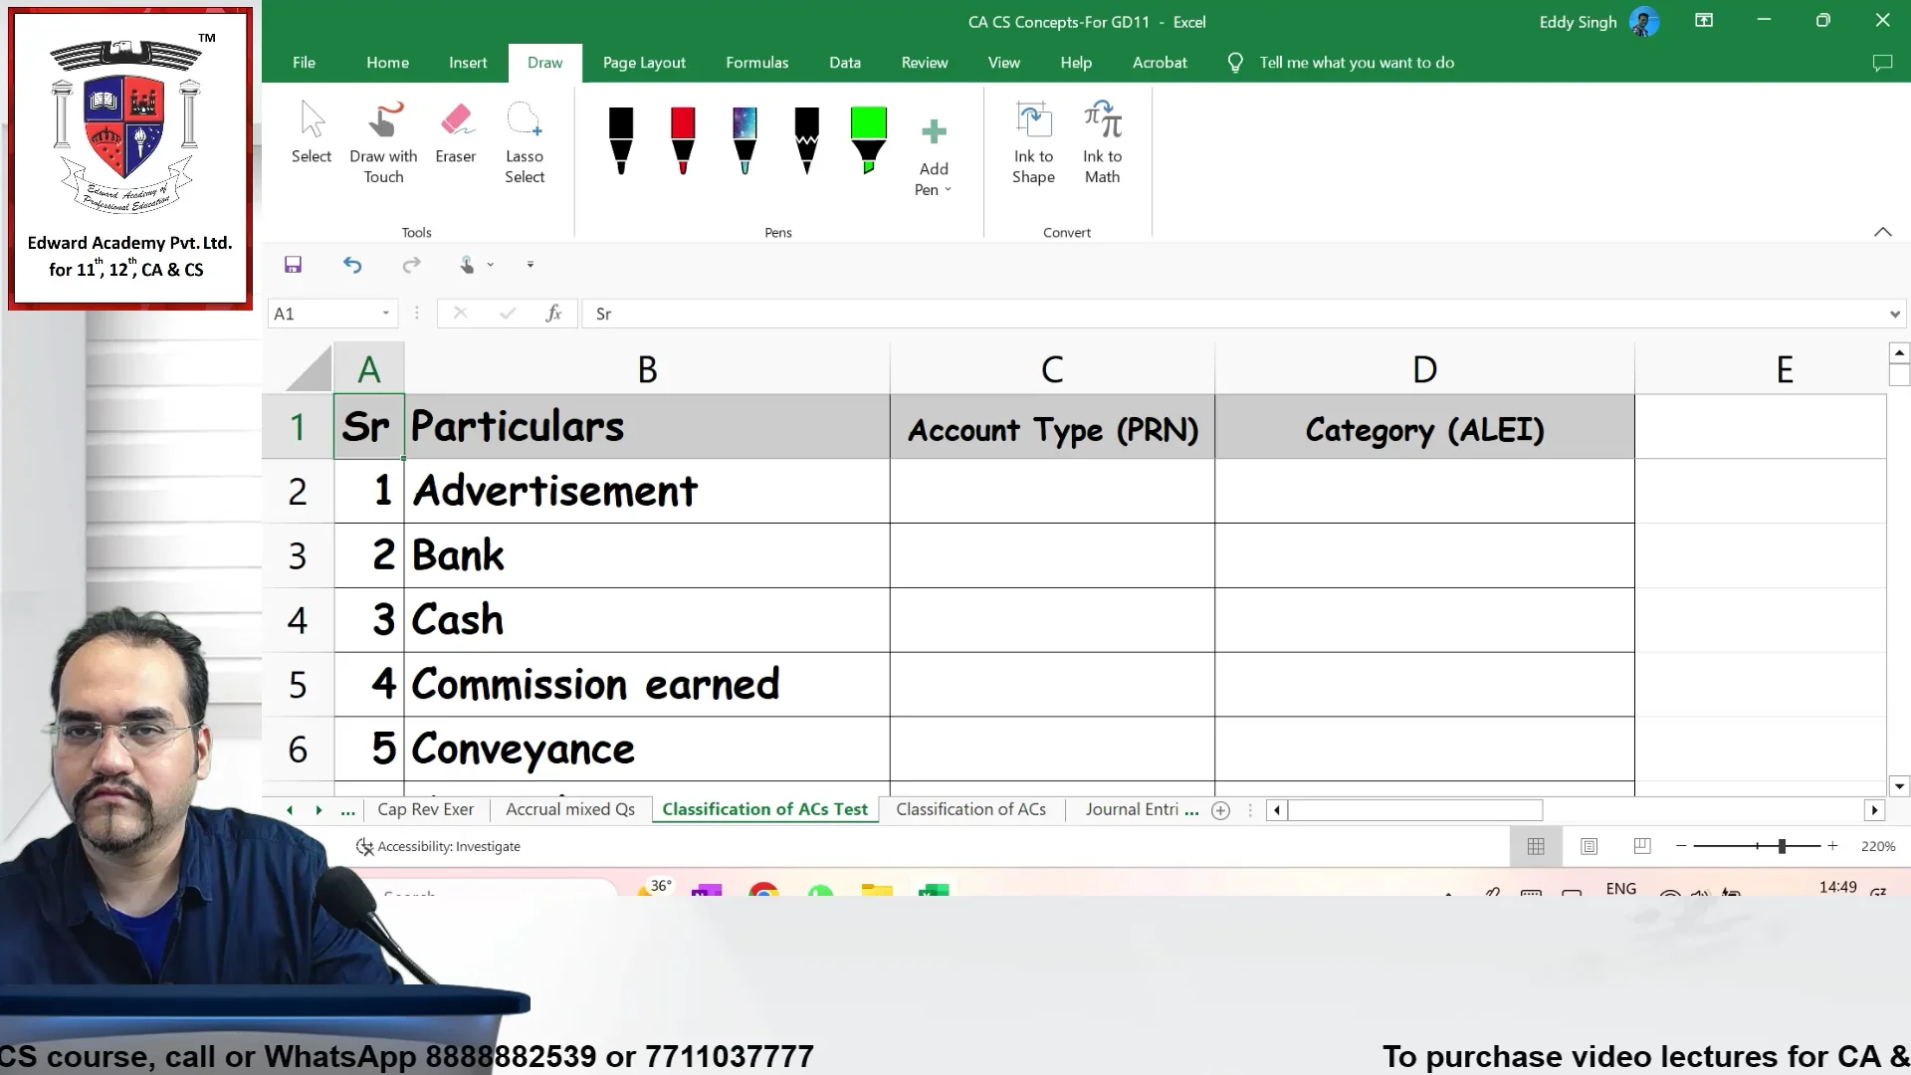Open the Lasso Select tool

click(525, 139)
